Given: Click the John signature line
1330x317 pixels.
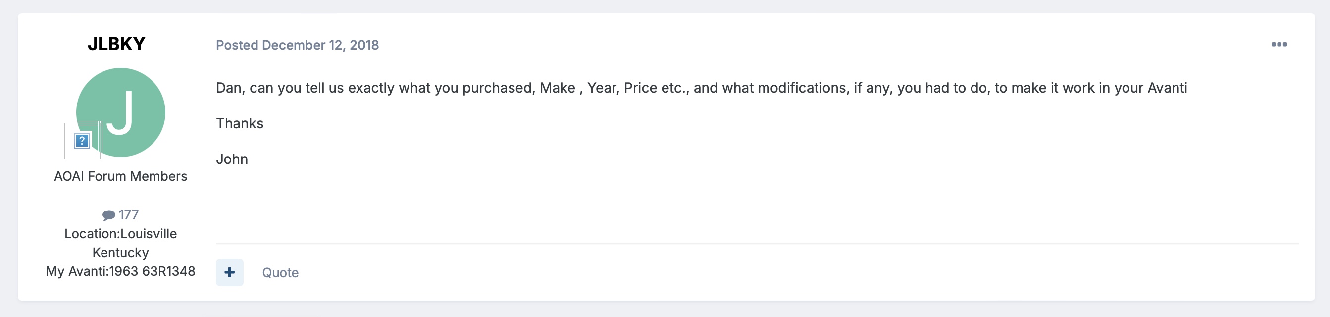Looking at the screenshot, I should point(232,159).
